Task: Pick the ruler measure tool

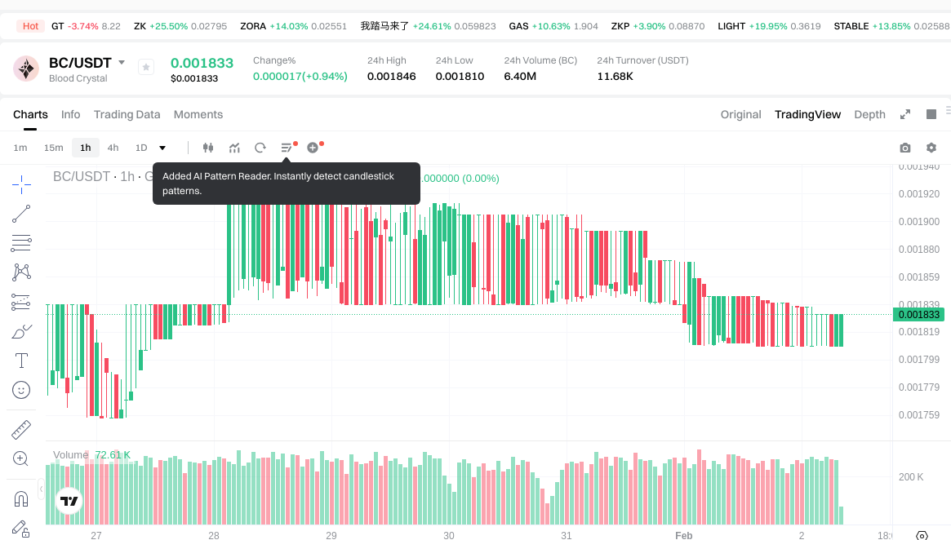Action: (21, 429)
